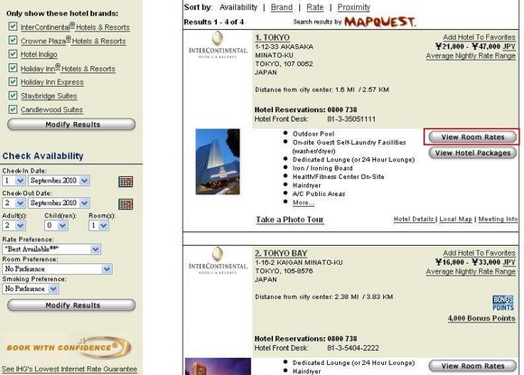The width and height of the screenshot is (524, 375).
Task: Open the Check-Out Date calendar icon
Action: pos(126,204)
